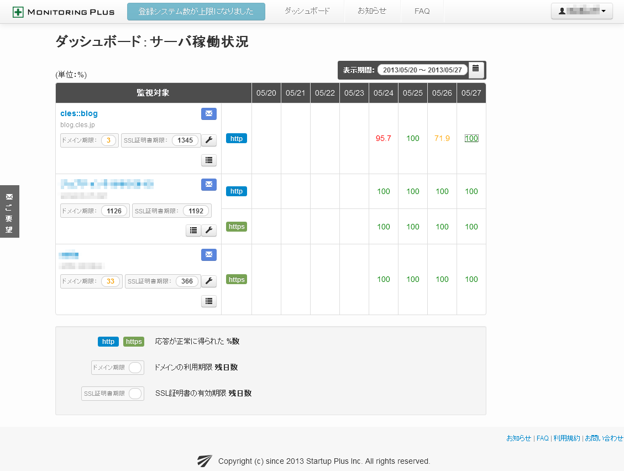Screen dimensions: 624x471
Task: Click the 利用規約 footer link
Action: (x=567, y=438)
